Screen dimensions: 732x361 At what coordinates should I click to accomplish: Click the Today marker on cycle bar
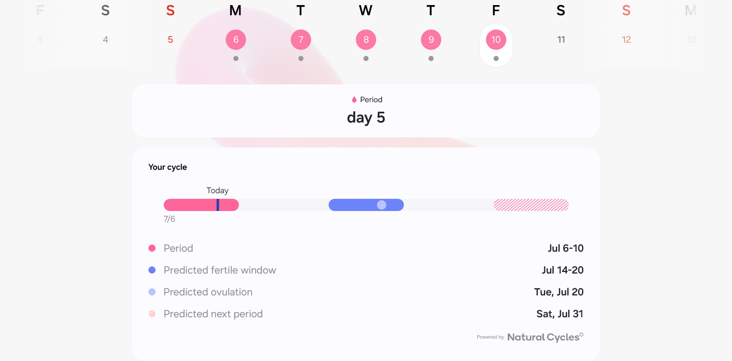point(218,205)
